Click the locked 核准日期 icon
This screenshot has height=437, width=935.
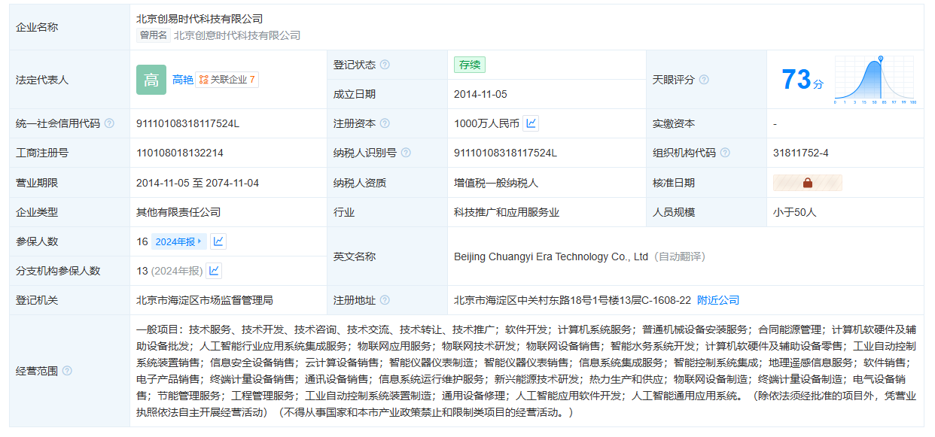point(807,183)
